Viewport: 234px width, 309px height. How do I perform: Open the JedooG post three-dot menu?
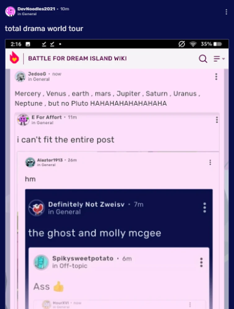(x=216, y=76)
